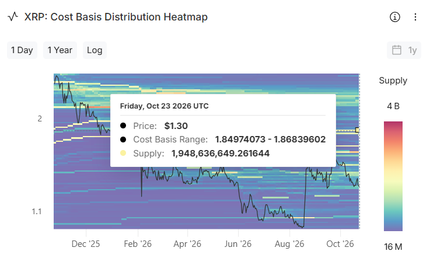
Task: Click the Cost Basis Range value in tooltip
Action: (270, 140)
